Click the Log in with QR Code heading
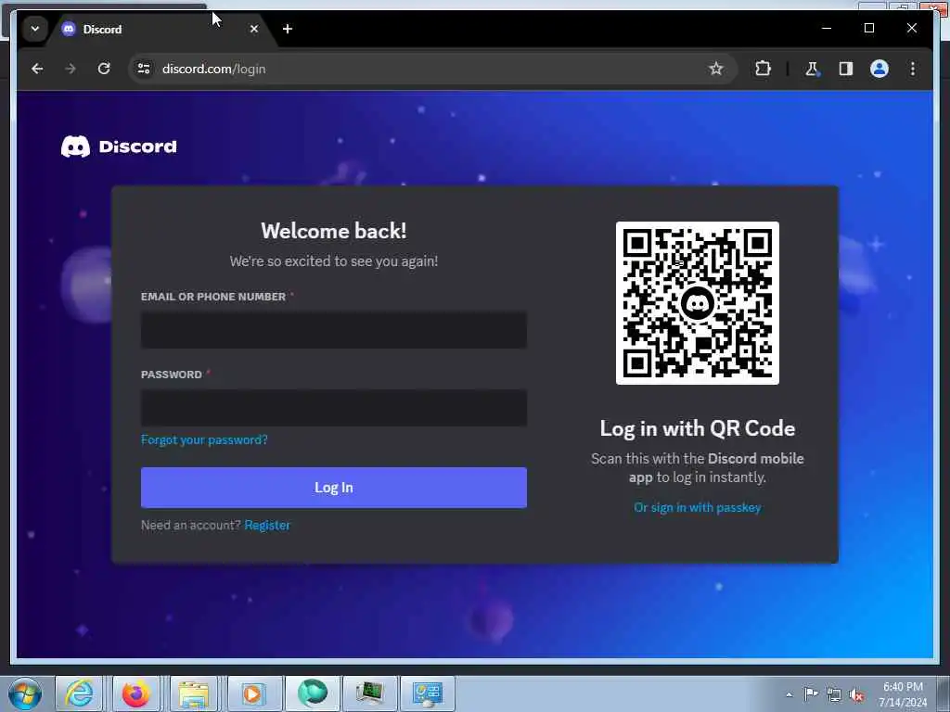The image size is (950, 712). click(698, 428)
